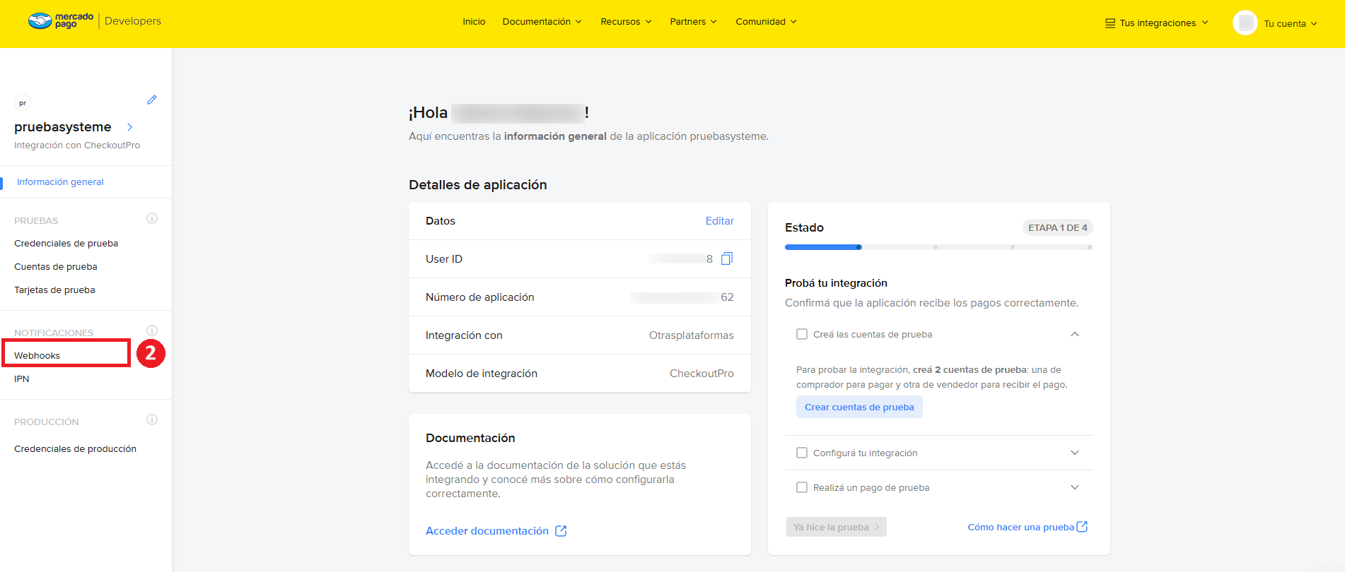The height and width of the screenshot is (572, 1345).
Task: Click the chevron next to pruebasysteme
Action: [129, 127]
